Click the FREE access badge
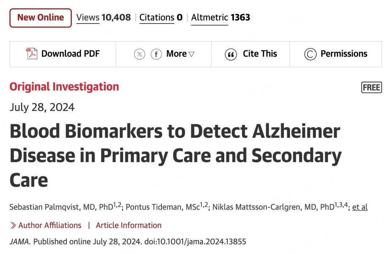This screenshot has height=254, width=392. pos(371,87)
